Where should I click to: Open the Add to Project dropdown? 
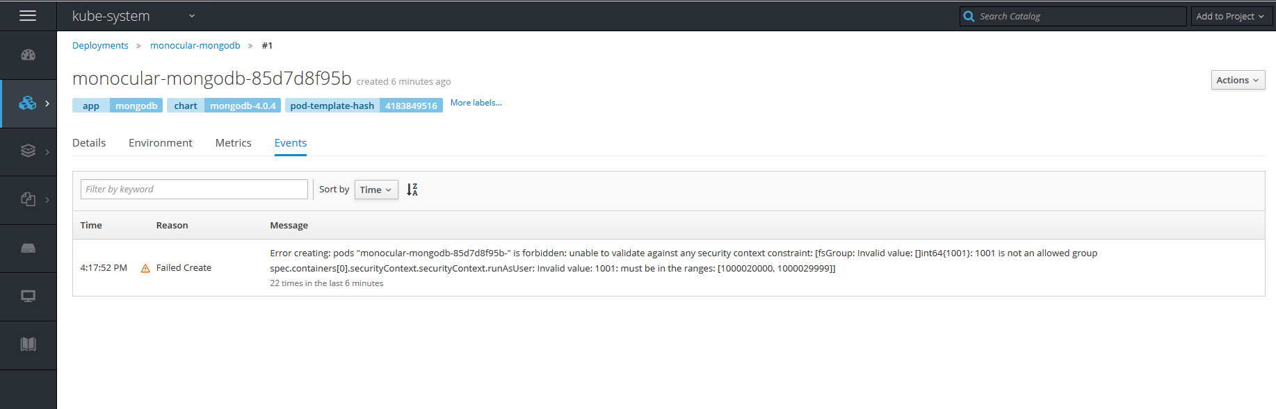[x=1230, y=16]
